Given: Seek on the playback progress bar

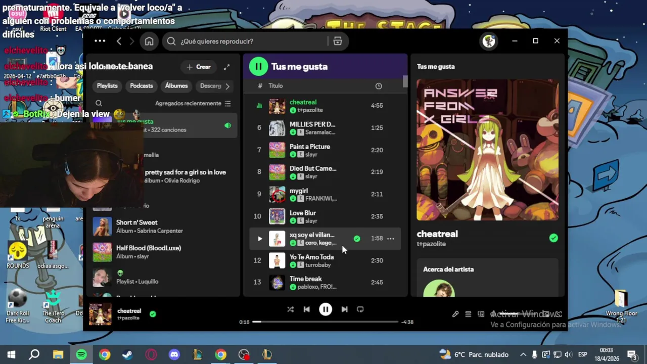Looking at the screenshot, I should (326, 322).
